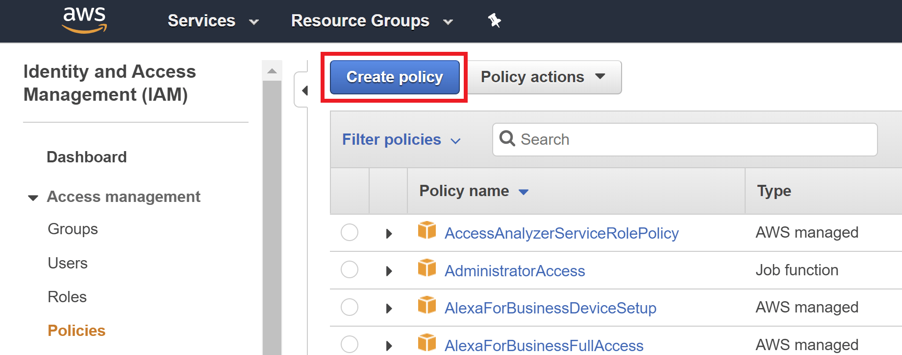Click the AccessAnalyzerServiceRolePolicy orange box icon
Viewport: 902px width, 355px height.
(427, 230)
